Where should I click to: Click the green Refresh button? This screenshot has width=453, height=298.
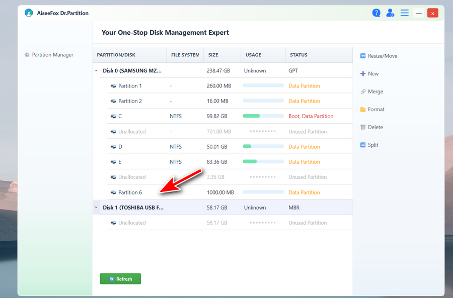[120, 279]
